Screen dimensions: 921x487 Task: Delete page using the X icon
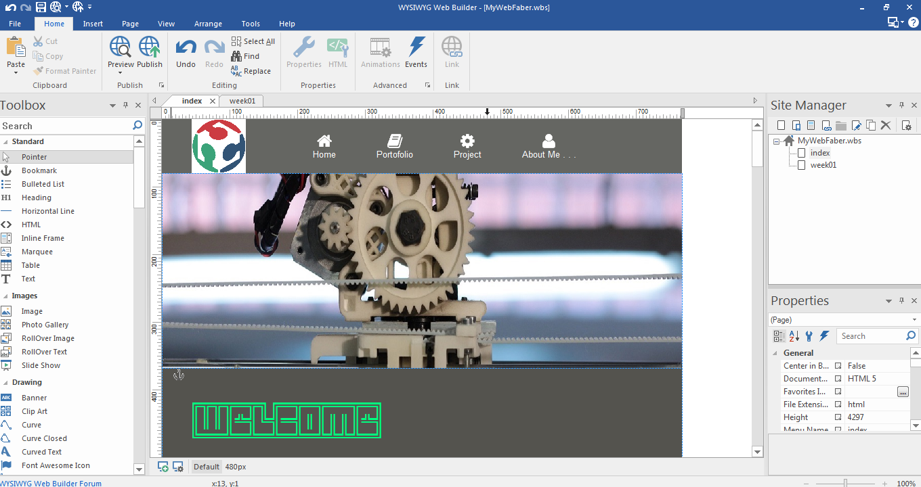pos(886,125)
